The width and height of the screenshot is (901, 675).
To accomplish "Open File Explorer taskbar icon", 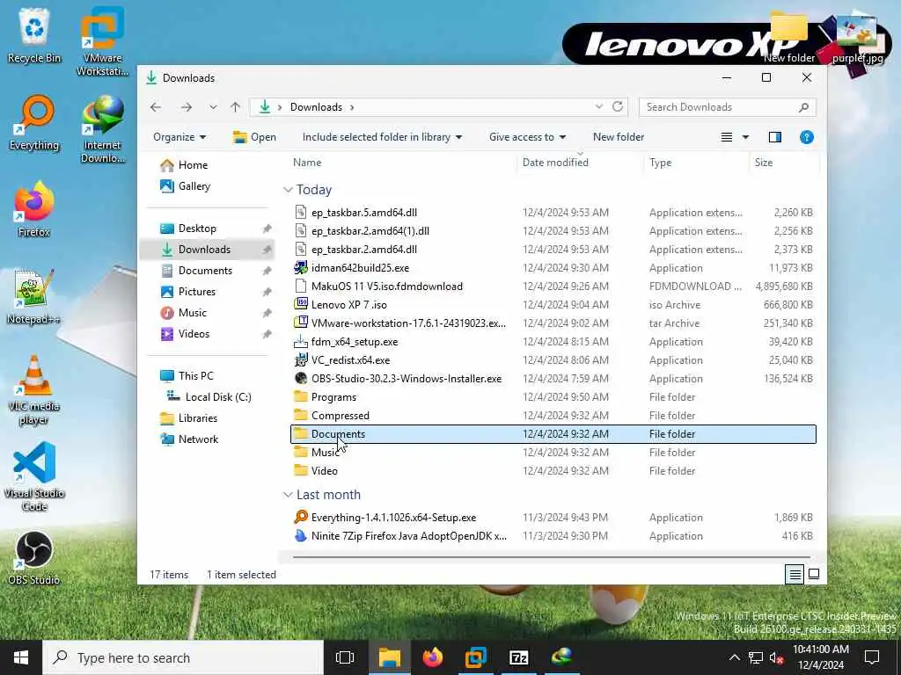I will click(x=389, y=657).
